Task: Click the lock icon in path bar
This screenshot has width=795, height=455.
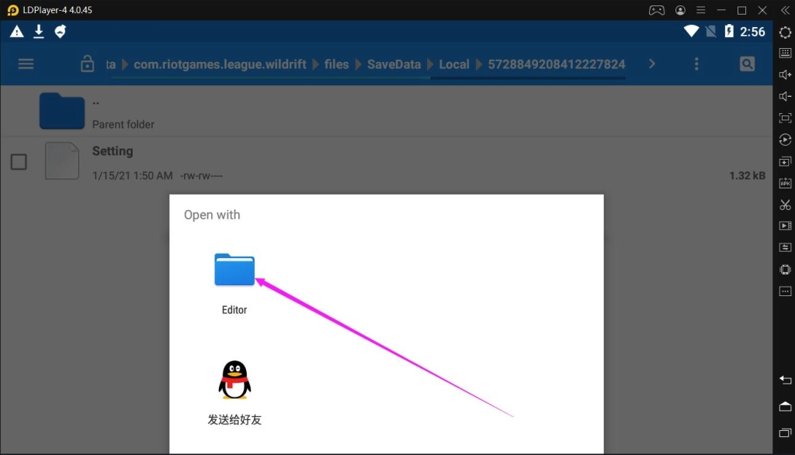Action: [87, 64]
